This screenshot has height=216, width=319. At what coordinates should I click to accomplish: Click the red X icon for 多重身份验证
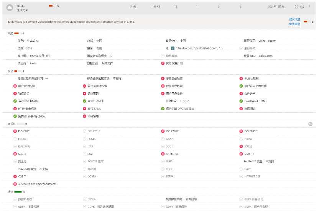pos(163,79)
